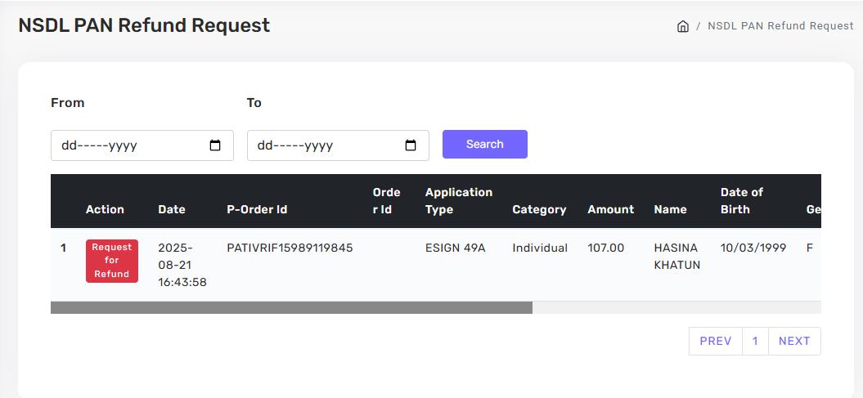Click the Application Type column header
This screenshot has width=863, height=398.
[x=459, y=201]
